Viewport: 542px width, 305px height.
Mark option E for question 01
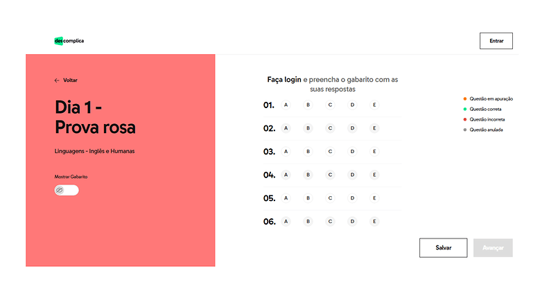pyautogui.click(x=374, y=105)
